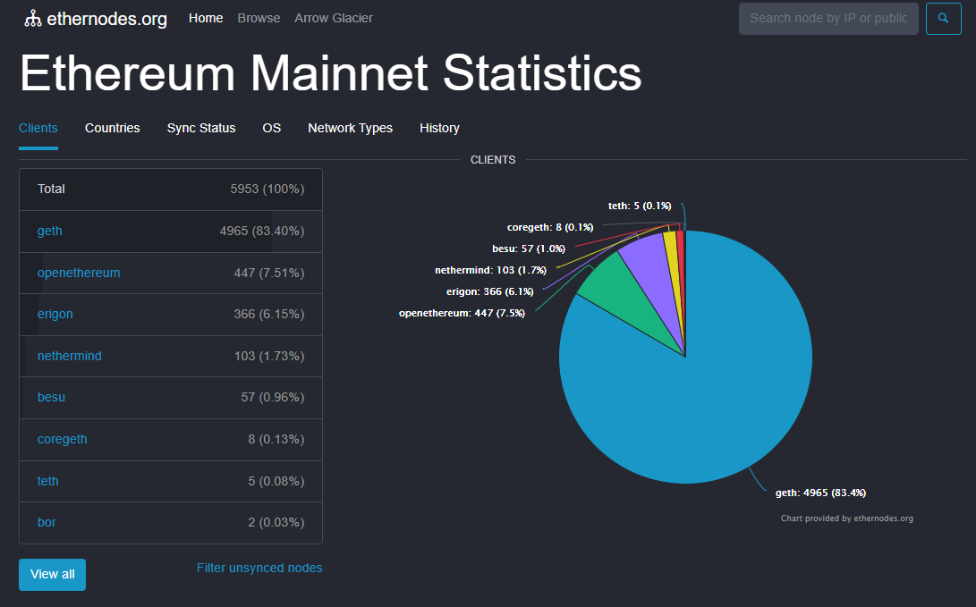Select the Clients tab
This screenshot has width=976, height=607.
(38, 128)
